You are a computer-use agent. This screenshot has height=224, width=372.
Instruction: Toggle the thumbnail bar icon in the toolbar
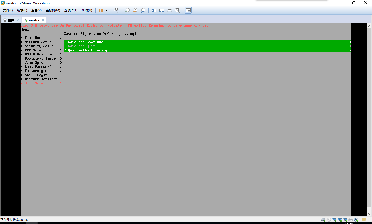pyautogui.click(x=162, y=10)
